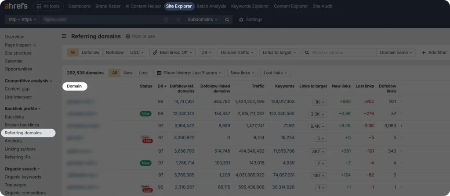Open the Subdomains mode dropdown

[202, 20]
